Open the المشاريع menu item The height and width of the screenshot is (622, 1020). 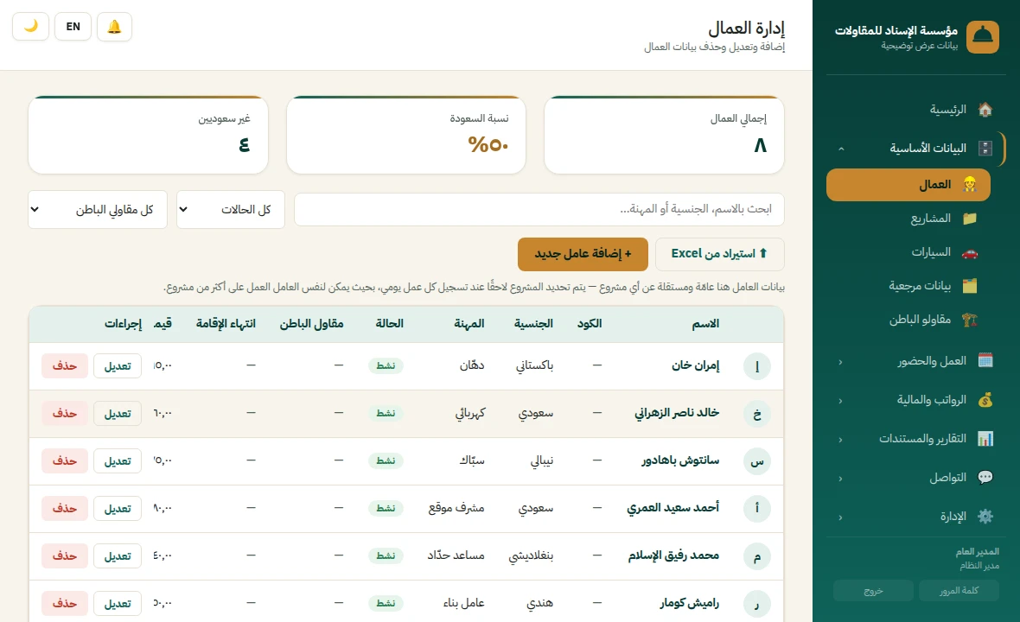[x=908, y=219]
